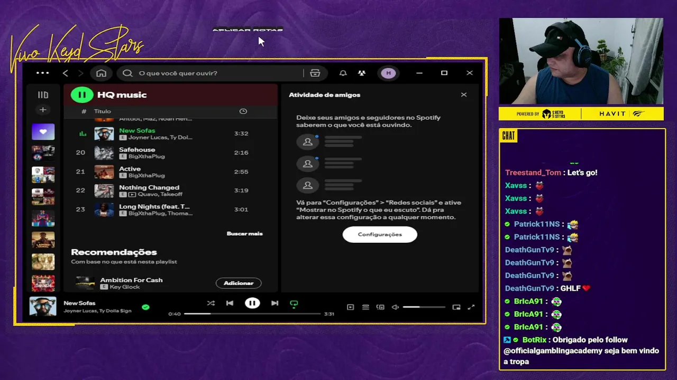Add Ambition For Cash with Adicionar
This screenshot has width=677, height=380.
(x=239, y=283)
